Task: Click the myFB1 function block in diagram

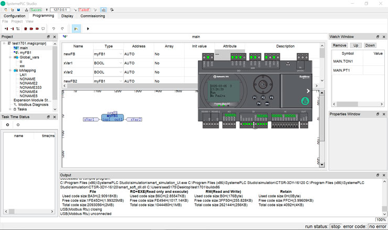Action: coord(112,117)
